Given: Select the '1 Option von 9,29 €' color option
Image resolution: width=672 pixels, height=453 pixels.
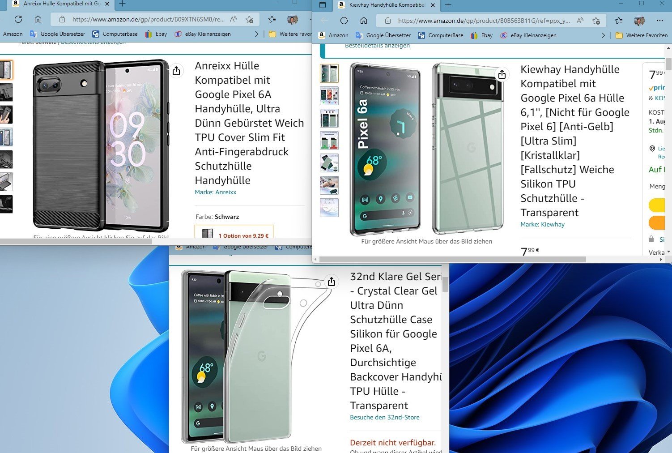Looking at the screenshot, I should click(234, 231).
